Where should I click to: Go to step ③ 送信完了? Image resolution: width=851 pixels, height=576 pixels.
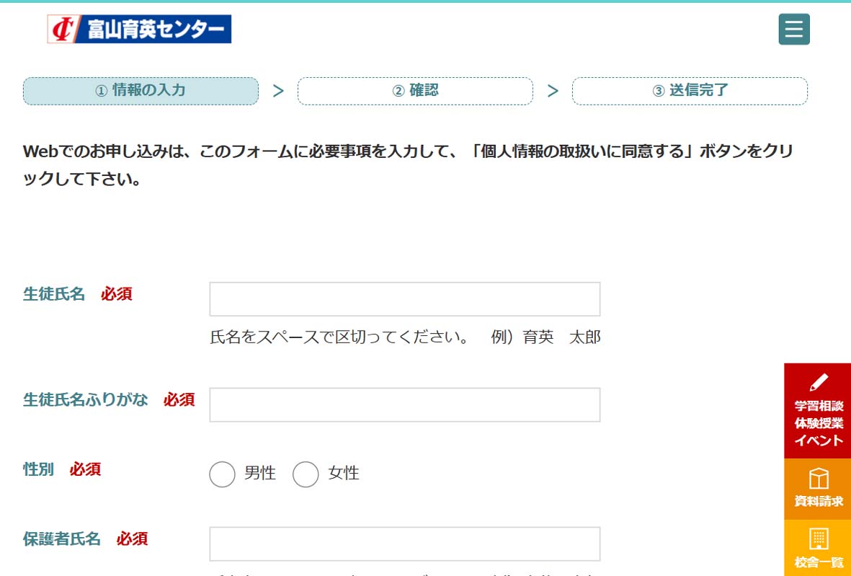click(690, 91)
